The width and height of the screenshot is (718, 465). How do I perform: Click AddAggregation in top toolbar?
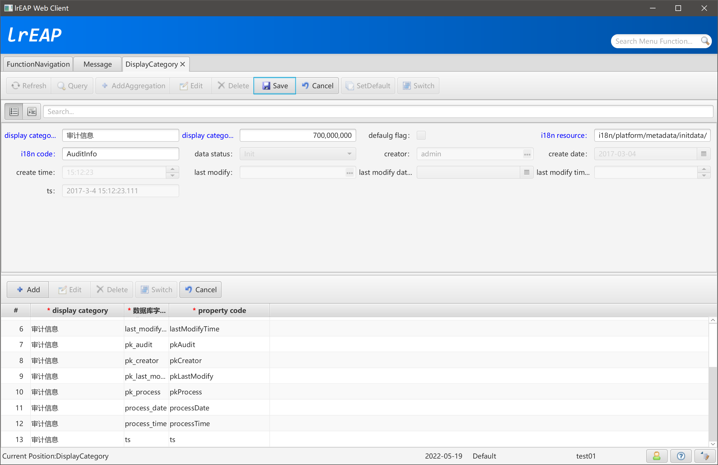(133, 86)
